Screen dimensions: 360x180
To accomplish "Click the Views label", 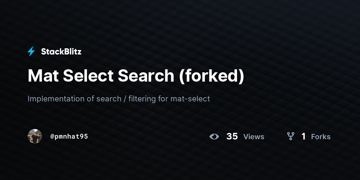I will (x=254, y=137).
